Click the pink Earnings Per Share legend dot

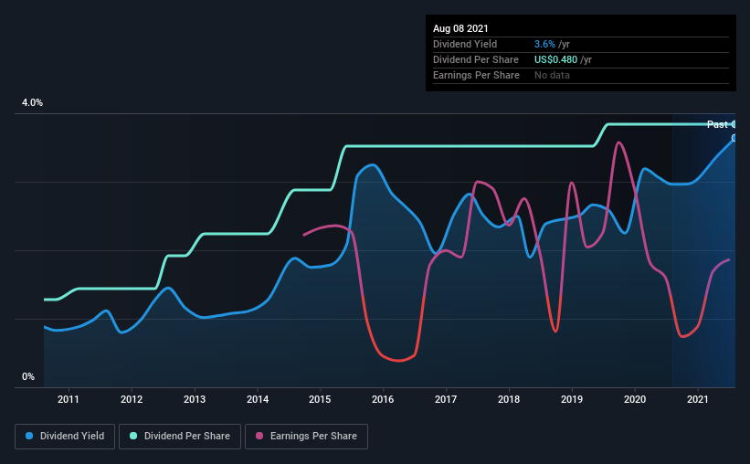coord(259,436)
